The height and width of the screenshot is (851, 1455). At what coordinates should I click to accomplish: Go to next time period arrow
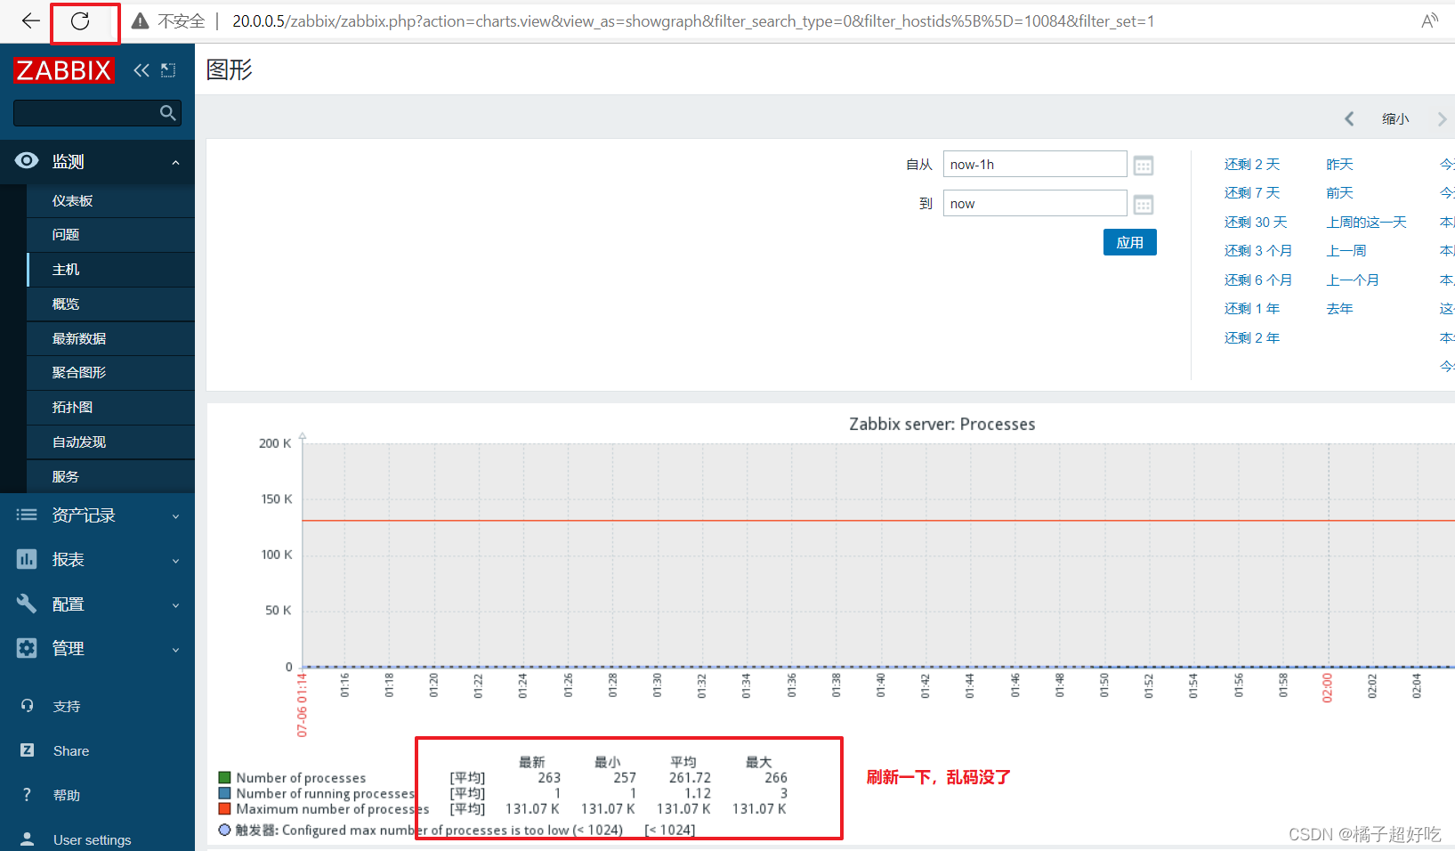[1442, 118]
